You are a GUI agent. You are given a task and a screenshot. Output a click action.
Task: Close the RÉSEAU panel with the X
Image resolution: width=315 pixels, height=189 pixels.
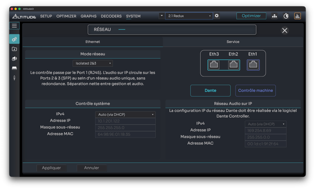pyautogui.click(x=284, y=30)
